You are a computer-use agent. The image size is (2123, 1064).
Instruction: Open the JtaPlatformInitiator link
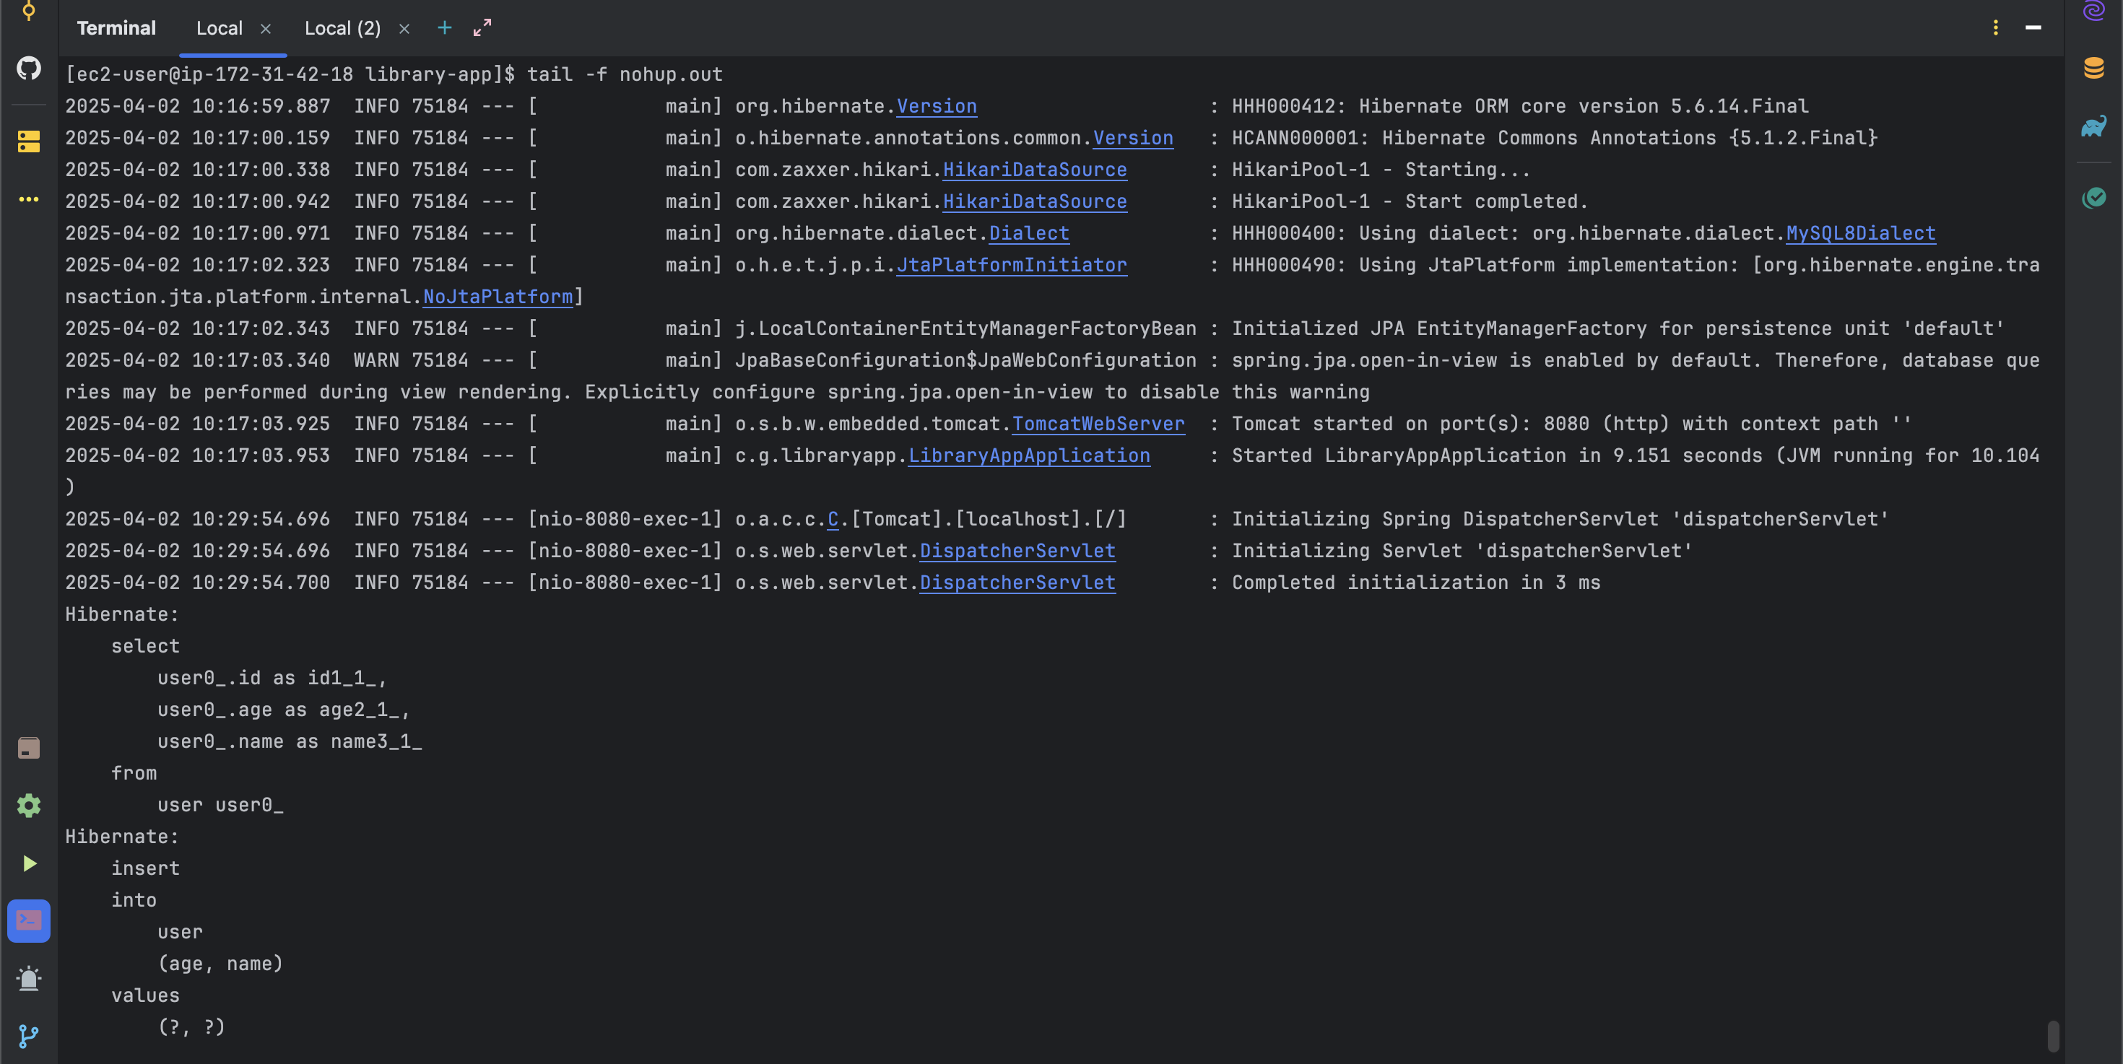[1011, 265]
